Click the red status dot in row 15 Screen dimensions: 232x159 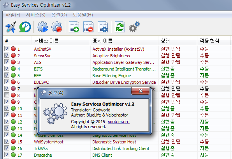click(13, 141)
